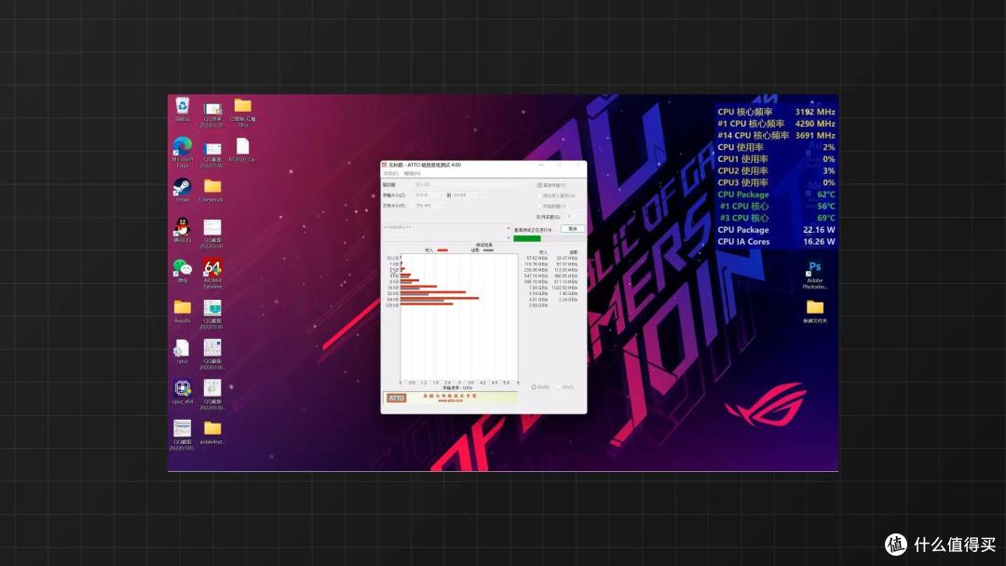1006x566 pixels.
Task: Select the cpuz settings file icon
Action: pos(183,349)
